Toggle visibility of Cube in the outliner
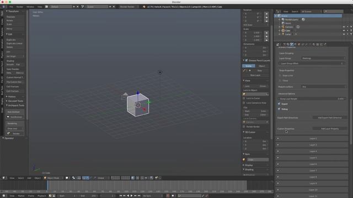Viewport: 353px width, 198px height. point(344,31)
